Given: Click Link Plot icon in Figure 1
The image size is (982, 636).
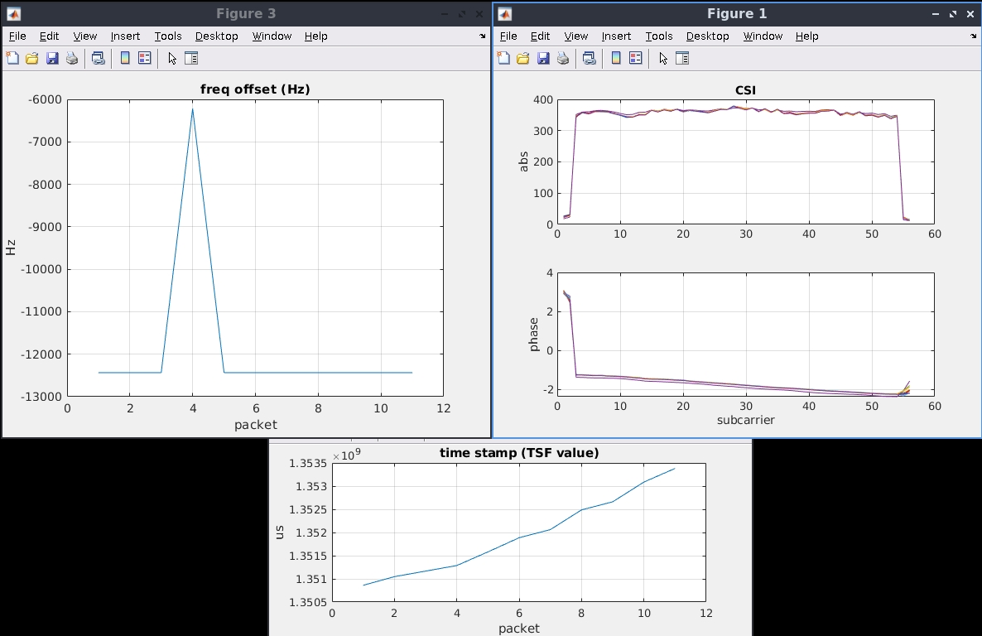Looking at the screenshot, I should pyautogui.click(x=590, y=58).
